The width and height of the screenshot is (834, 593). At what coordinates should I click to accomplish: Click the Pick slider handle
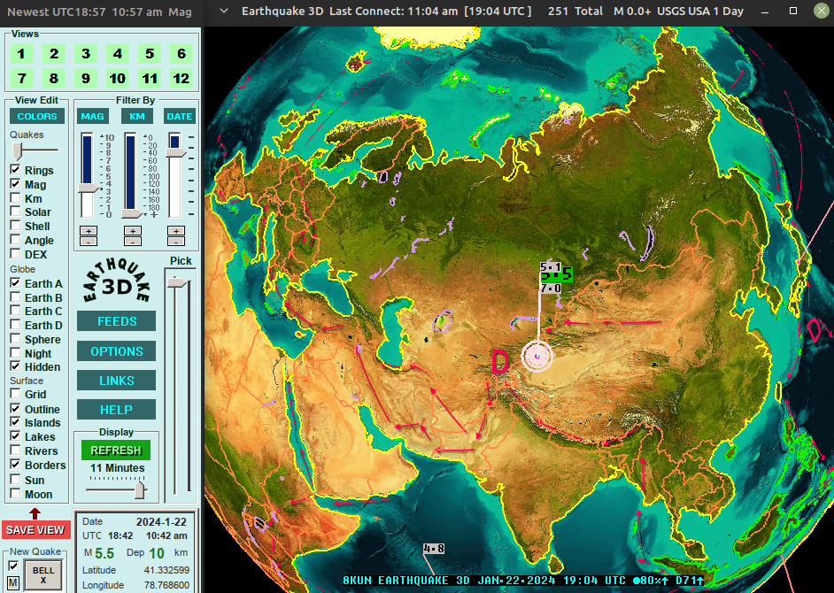[176, 282]
